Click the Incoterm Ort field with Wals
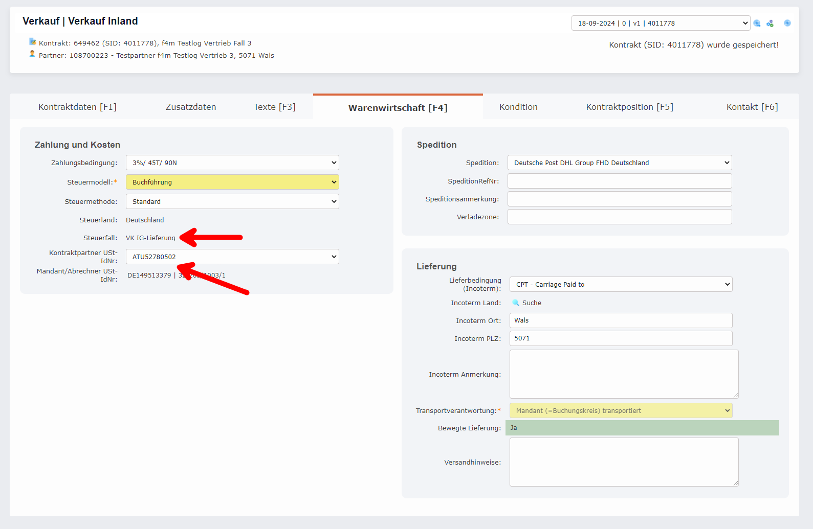The height and width of the screenshot is (529, 813). (621, 320)
